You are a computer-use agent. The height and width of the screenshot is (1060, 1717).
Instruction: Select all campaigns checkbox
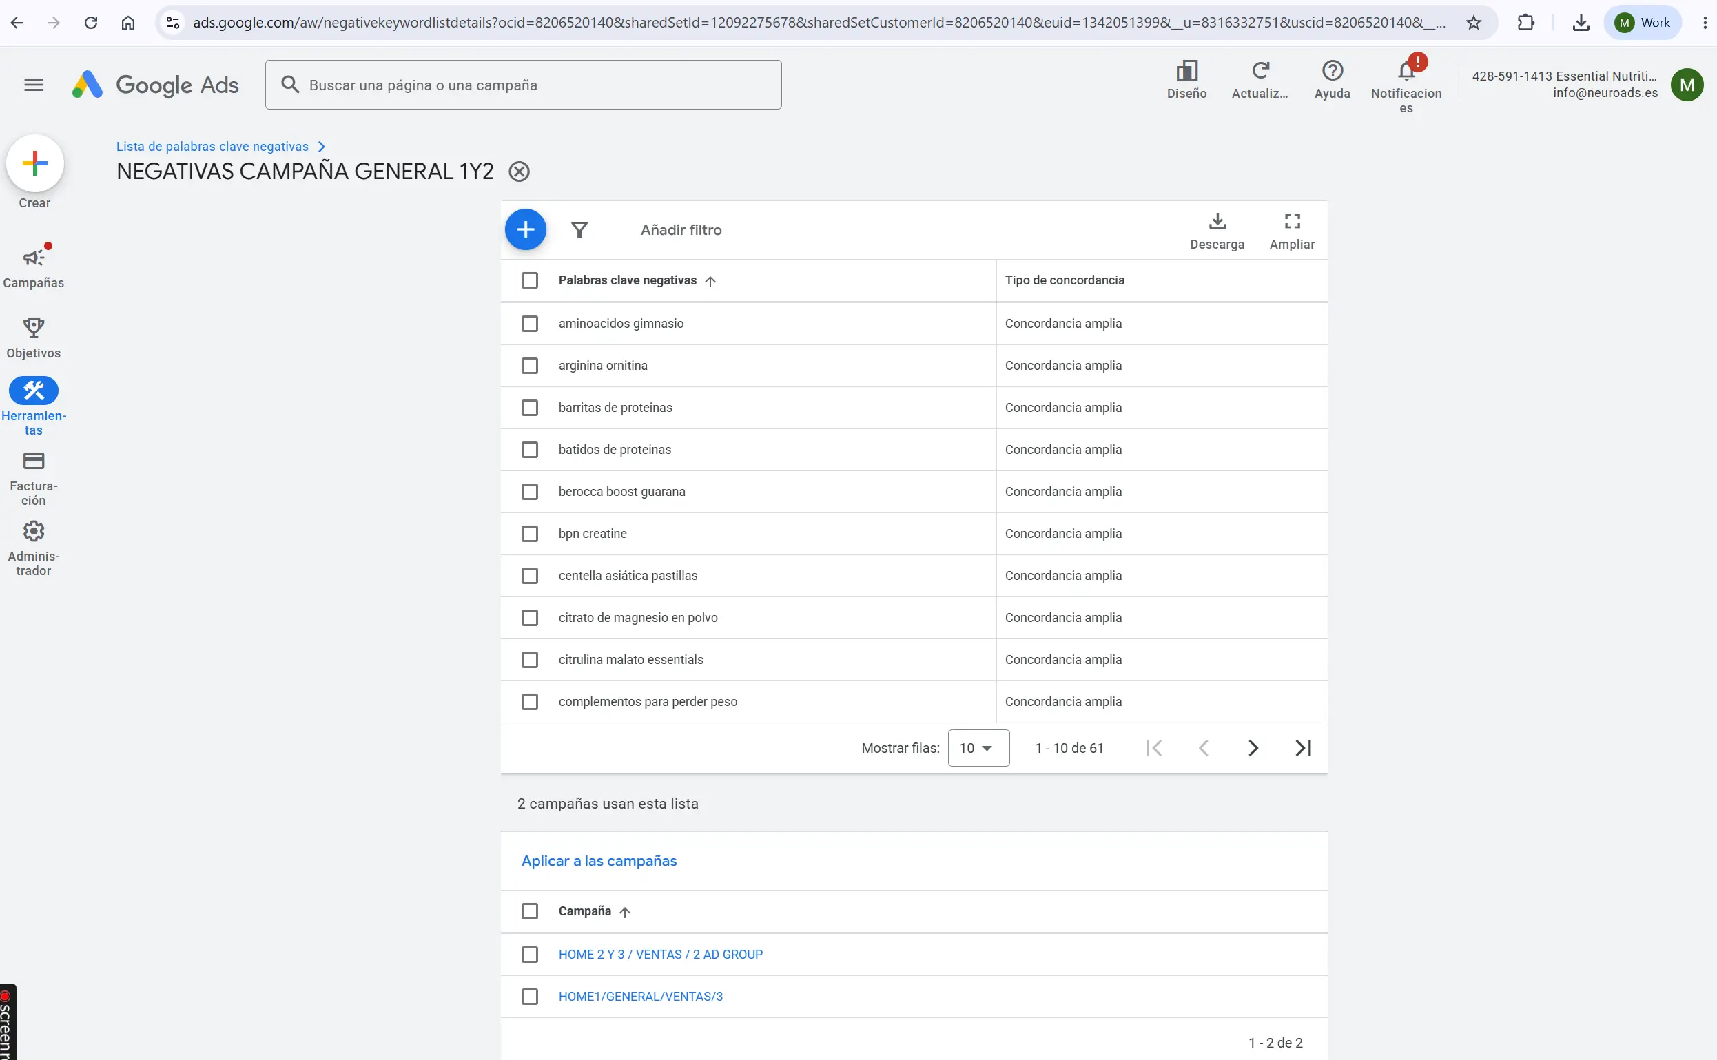coord(530,911)
